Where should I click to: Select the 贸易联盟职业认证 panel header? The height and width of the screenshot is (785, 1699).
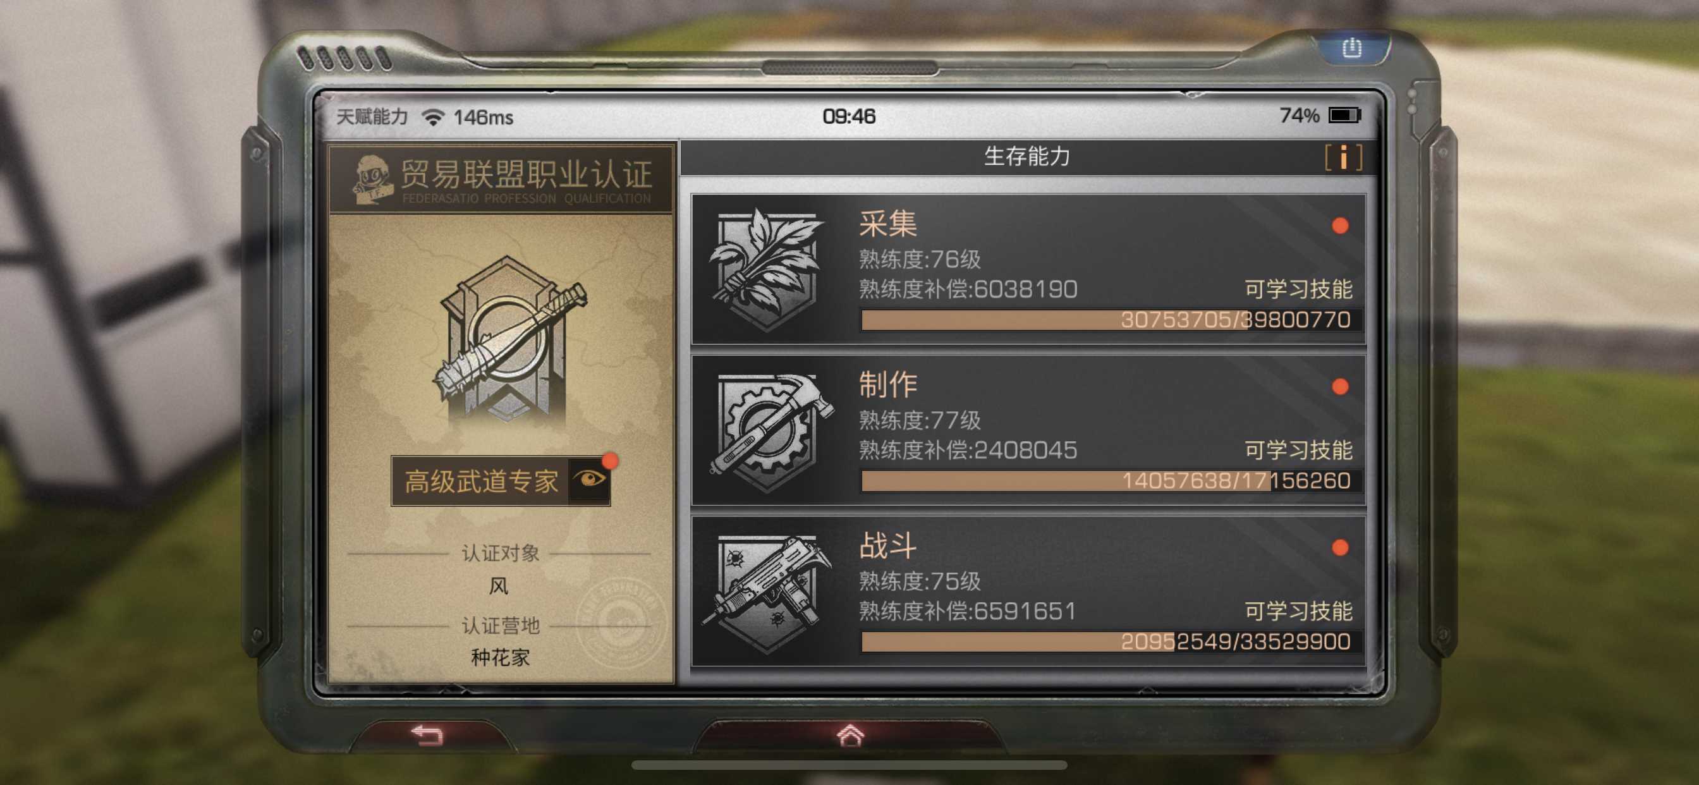click(x=501, y=180)
